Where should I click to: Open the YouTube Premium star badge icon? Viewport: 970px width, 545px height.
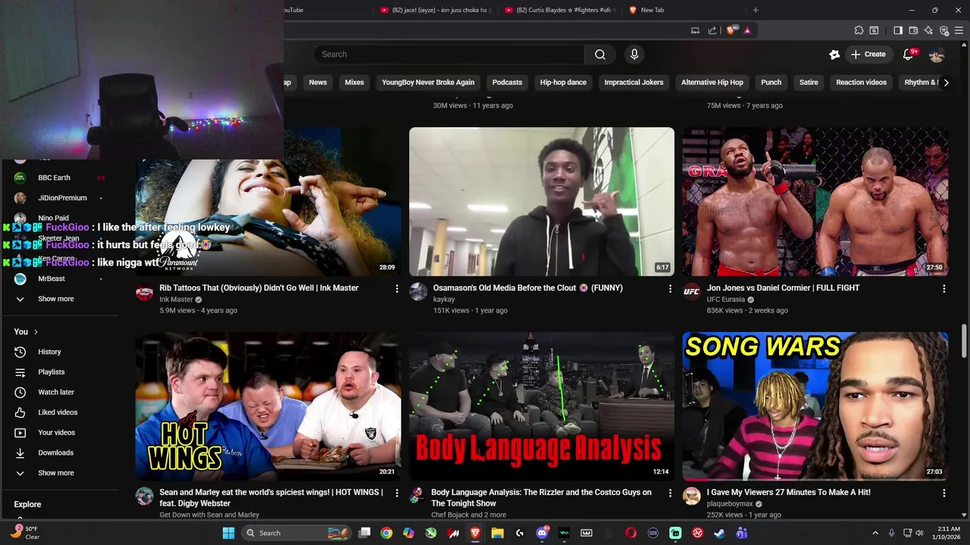pyautogui.click(x=834, y=54)
